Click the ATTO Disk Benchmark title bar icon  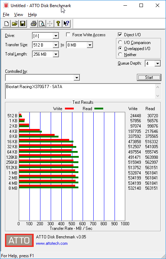[6, 5]
